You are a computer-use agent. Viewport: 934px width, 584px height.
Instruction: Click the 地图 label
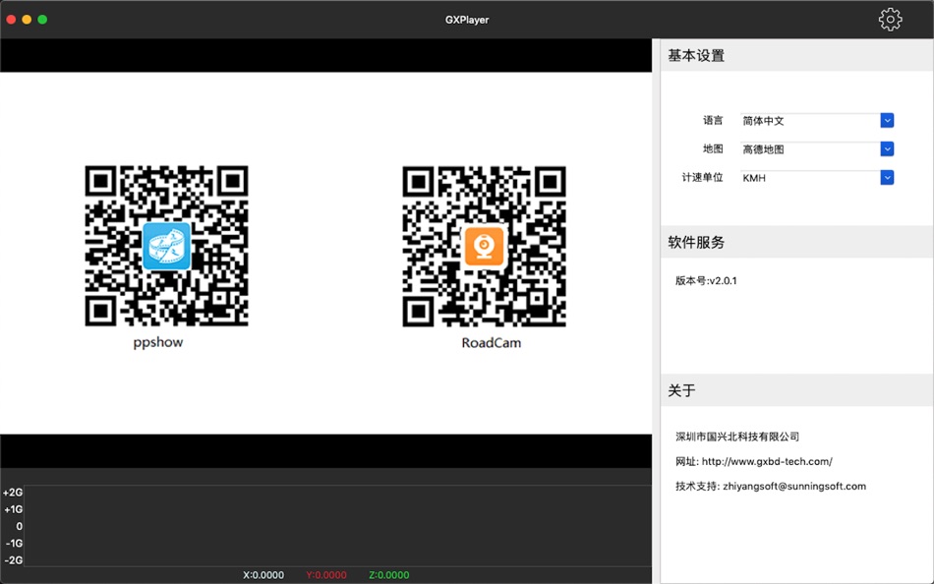[713, 149]
